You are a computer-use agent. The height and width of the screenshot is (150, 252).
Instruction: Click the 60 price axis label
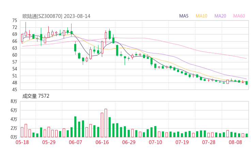pyautogui.click(x=15, y=55)
